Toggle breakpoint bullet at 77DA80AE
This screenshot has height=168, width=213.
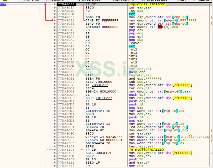[54, 69]
